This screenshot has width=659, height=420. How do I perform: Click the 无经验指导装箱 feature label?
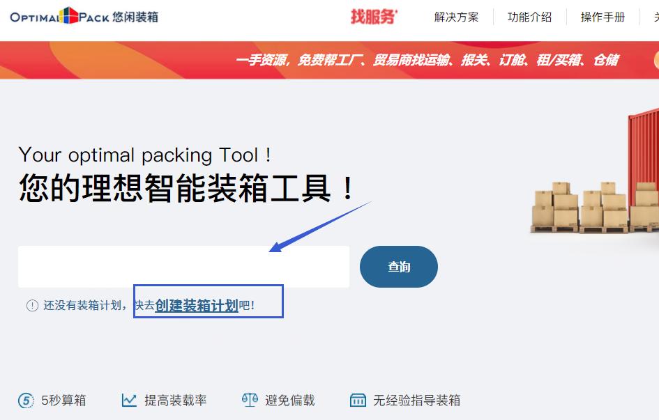[417, 400]
